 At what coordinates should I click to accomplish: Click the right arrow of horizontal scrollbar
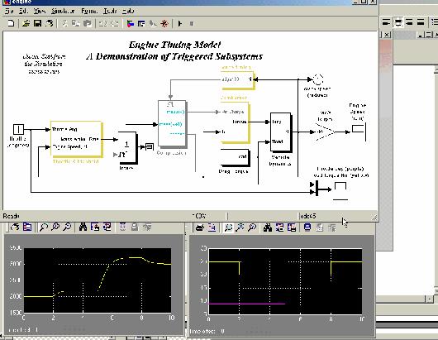429,299
